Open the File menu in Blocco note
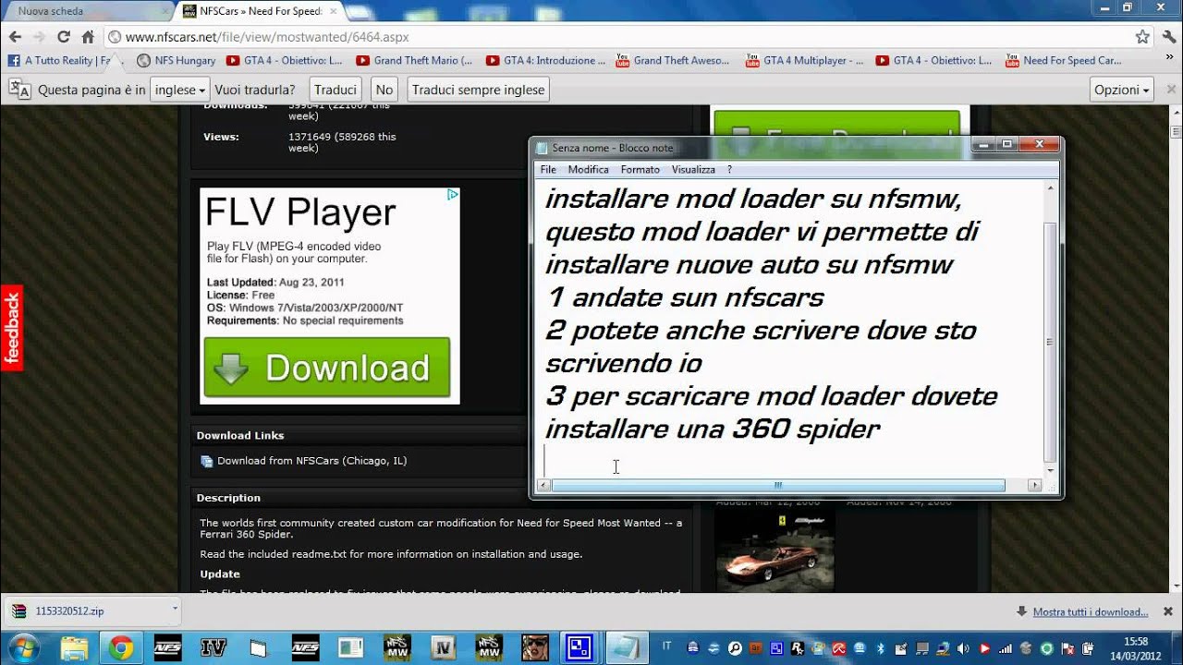 pos(548,170)
